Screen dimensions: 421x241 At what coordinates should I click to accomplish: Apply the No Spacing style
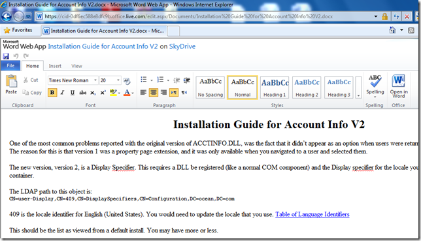click(x=210, y=88)
